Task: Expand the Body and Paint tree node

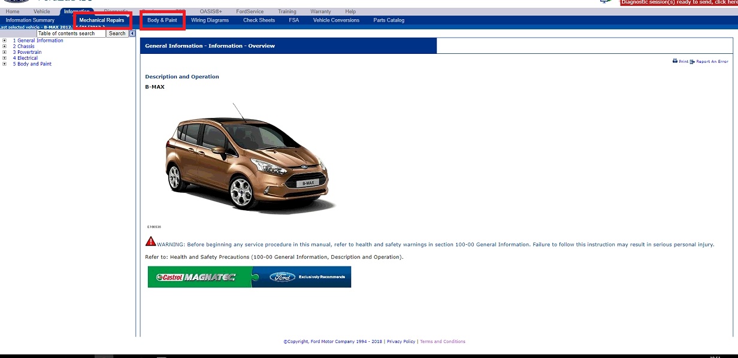Action: (x=5, y=64)
